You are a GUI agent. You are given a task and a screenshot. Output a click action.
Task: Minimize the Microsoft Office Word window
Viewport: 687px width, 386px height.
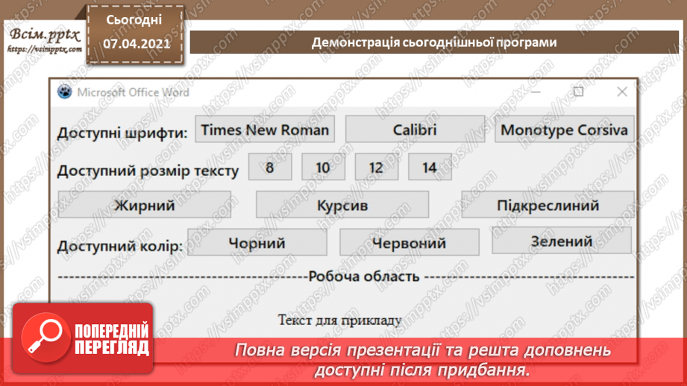(536, 92)
